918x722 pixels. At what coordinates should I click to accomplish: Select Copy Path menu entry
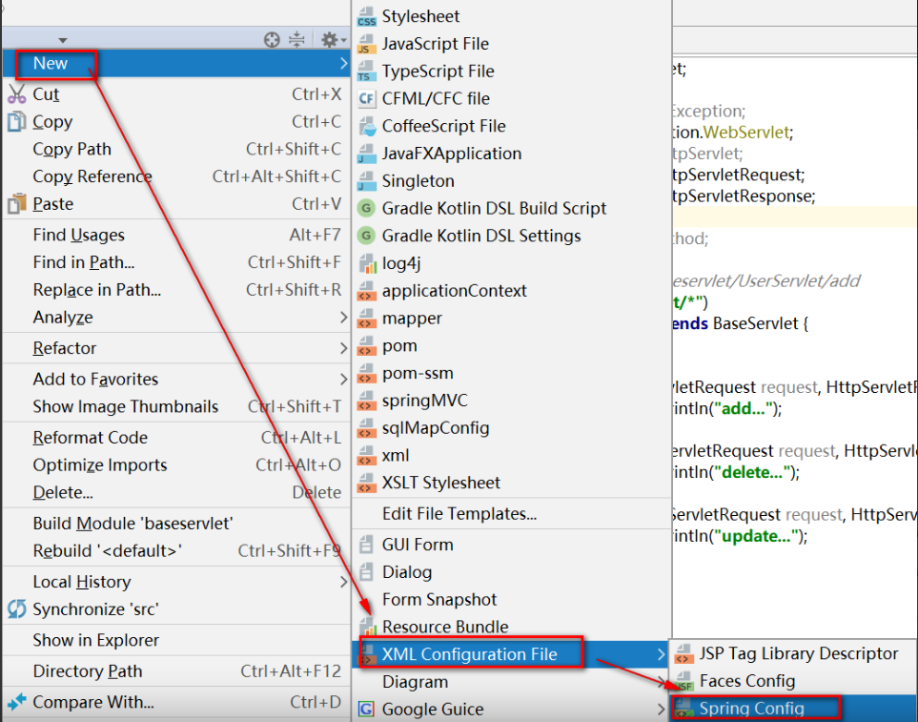click(176, 150)
